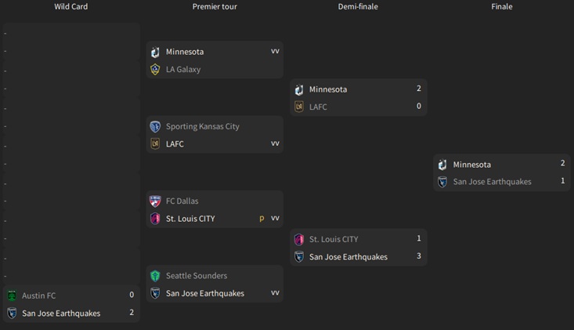574x330 pixels.
Task: Click Sporting Kansas City's team logo
Action: (155, 126)
